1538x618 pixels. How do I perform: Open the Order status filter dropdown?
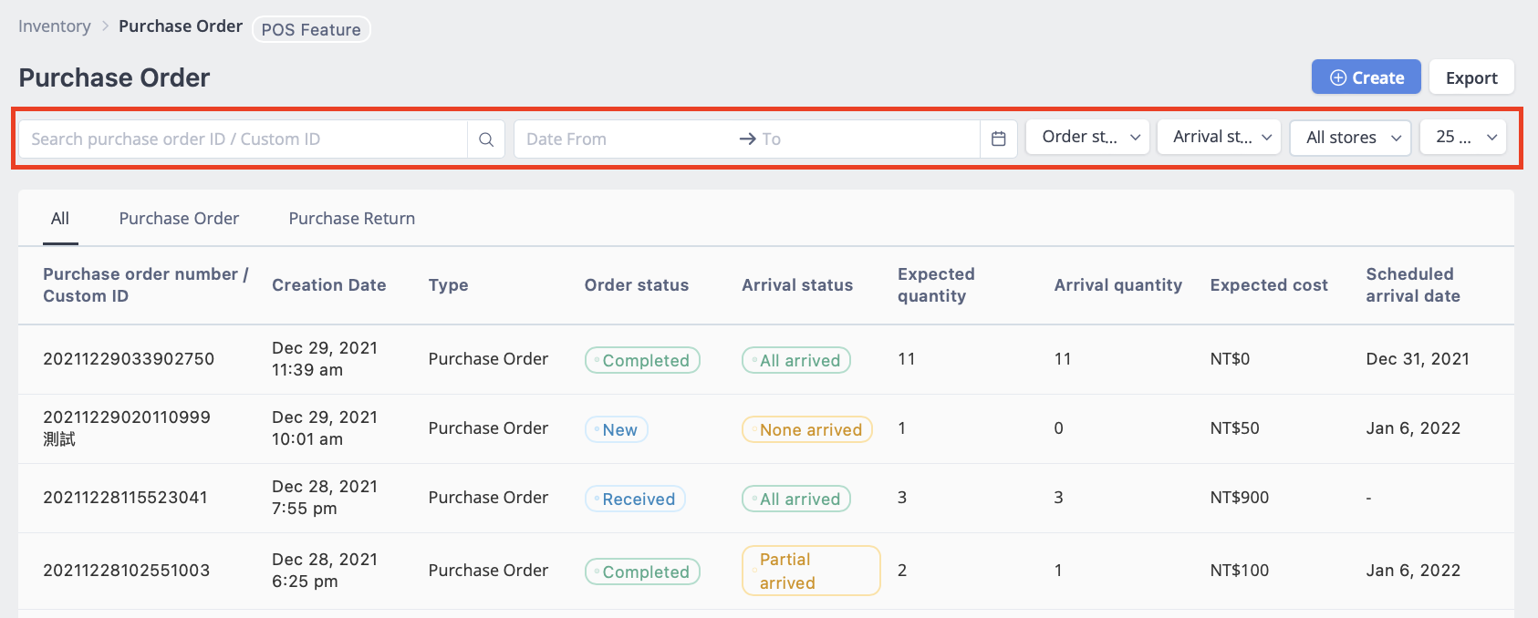tap(1087, 138)
